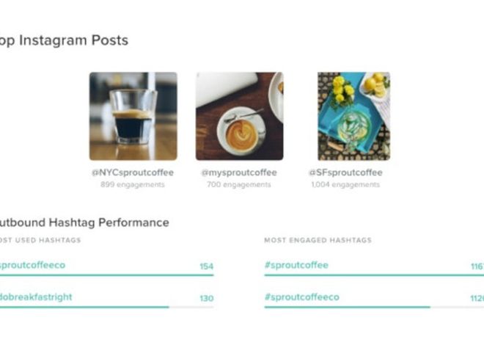This screenshot has width=484, height=345.
Task: Click the Most Engaged Hashtags heading
Action: coord(318,240)
